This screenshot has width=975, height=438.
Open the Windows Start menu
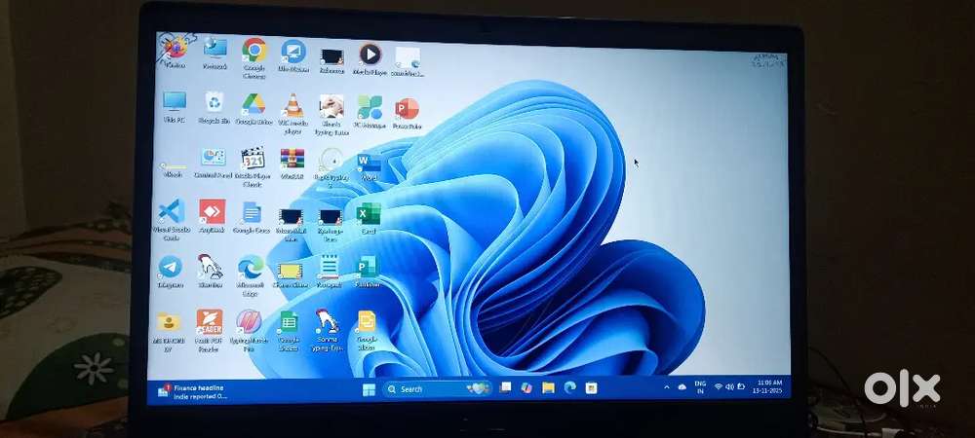point(369,389)
